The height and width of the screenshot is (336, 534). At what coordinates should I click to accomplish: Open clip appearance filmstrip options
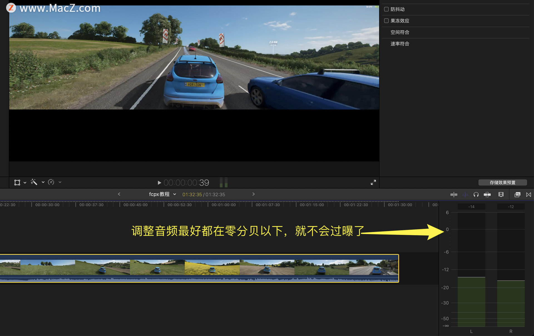[501, 195]
